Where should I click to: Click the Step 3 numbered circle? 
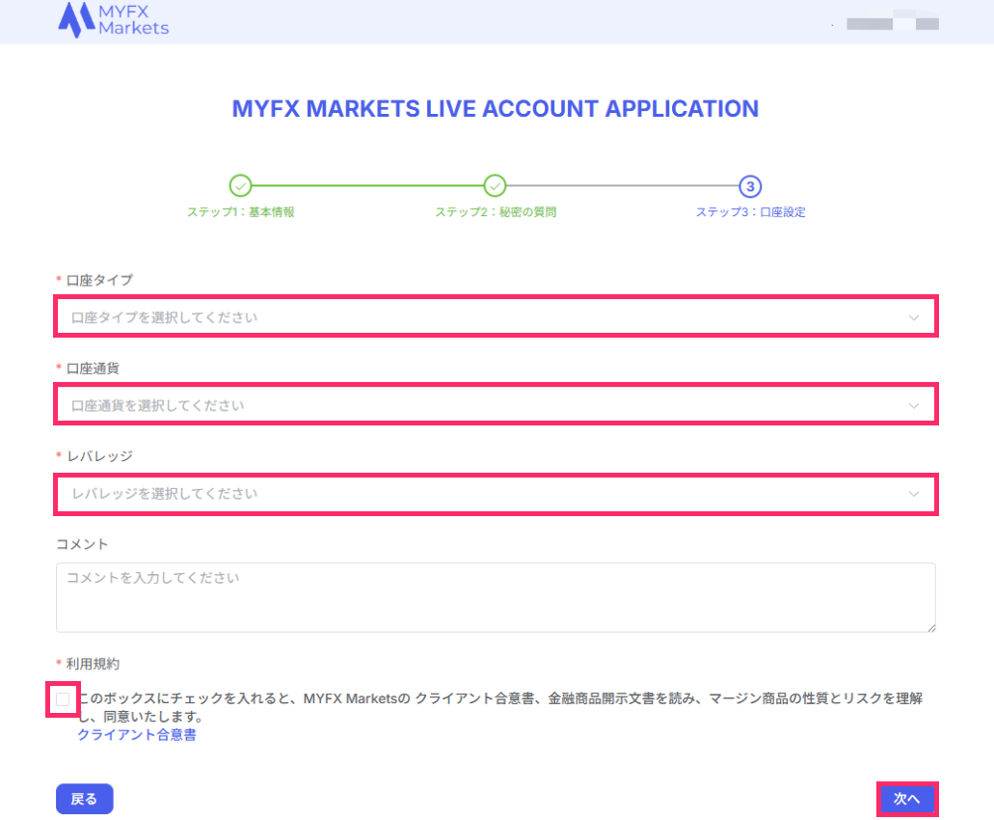[750, 185]
